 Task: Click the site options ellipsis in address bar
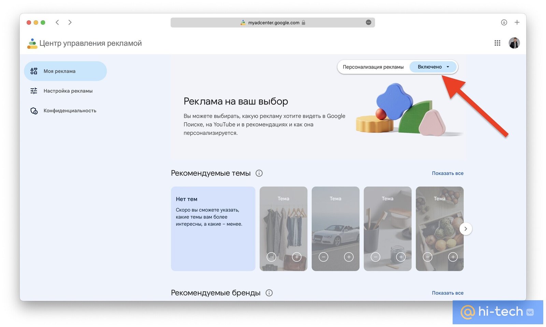pos(369,22)
